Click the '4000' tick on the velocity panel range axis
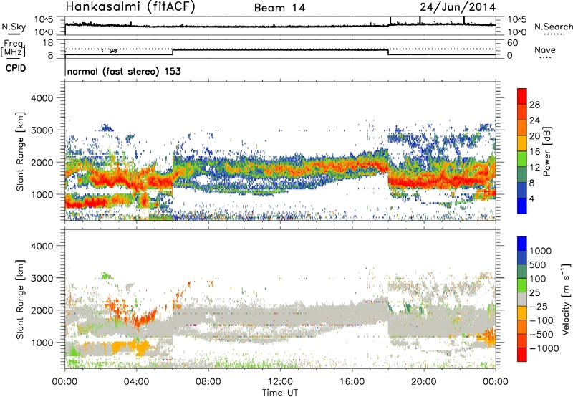 pos(42,246)
